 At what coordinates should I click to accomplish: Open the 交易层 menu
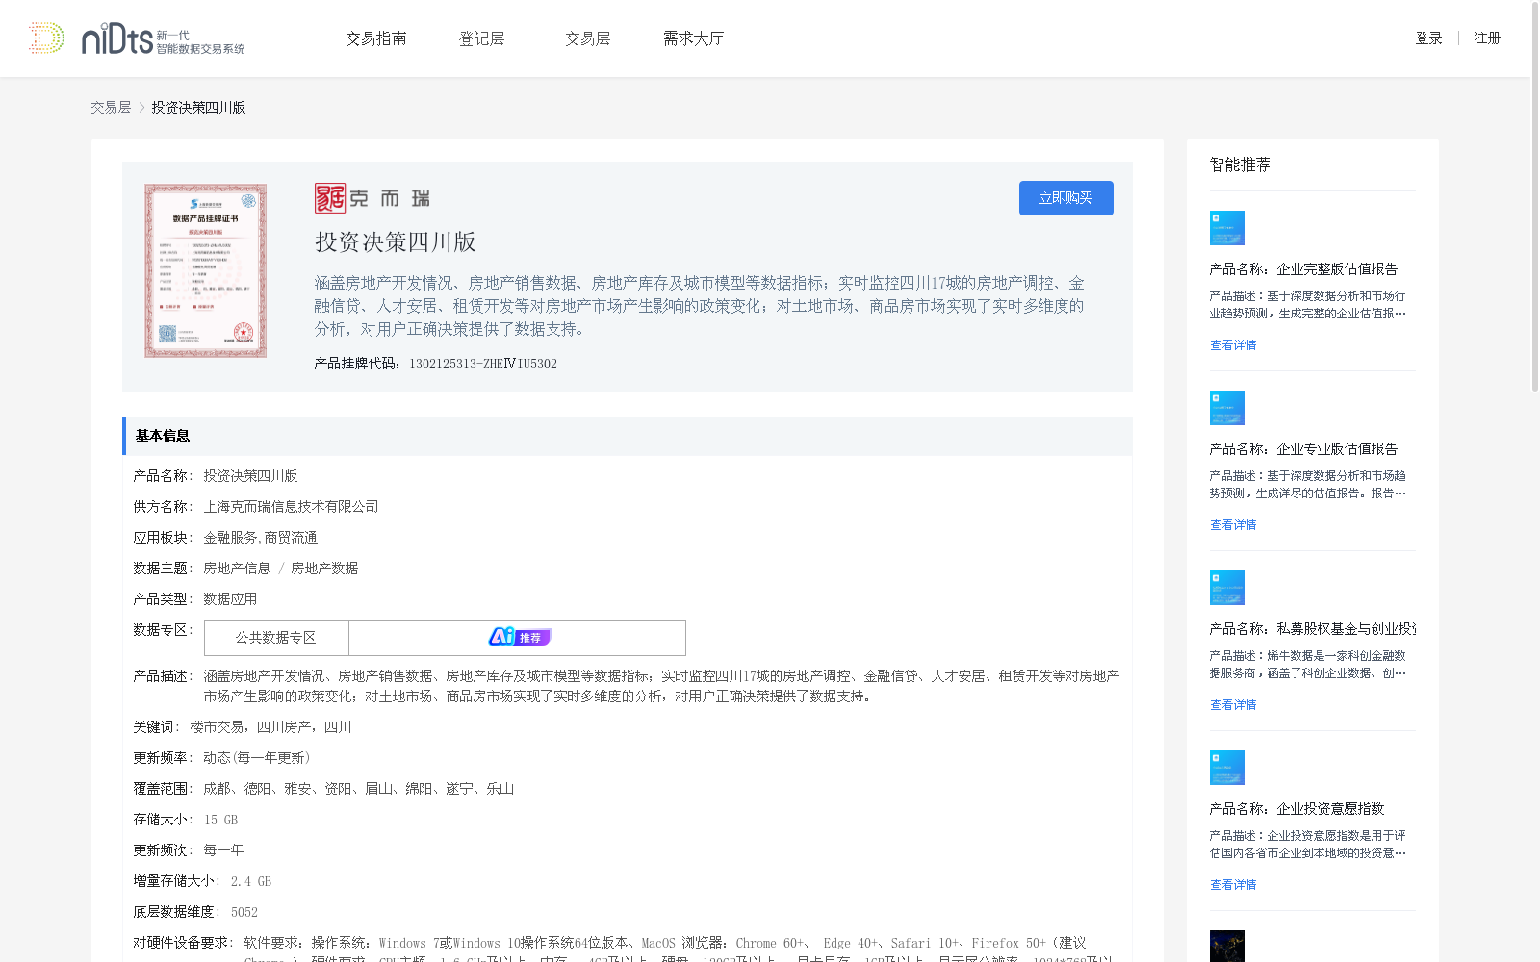click(588, 38)
